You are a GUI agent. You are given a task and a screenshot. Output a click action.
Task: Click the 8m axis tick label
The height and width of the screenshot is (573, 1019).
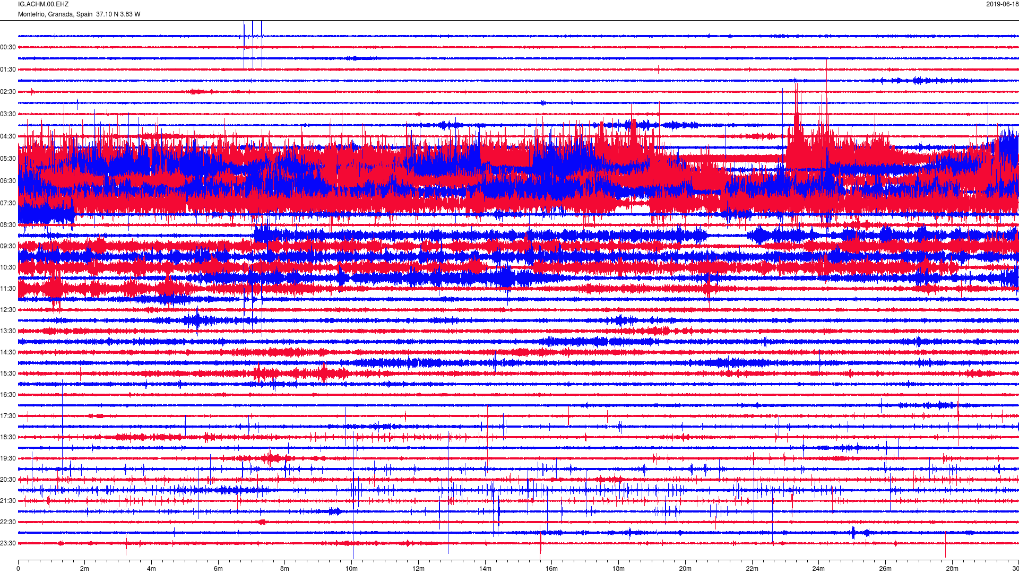[285, 569]
